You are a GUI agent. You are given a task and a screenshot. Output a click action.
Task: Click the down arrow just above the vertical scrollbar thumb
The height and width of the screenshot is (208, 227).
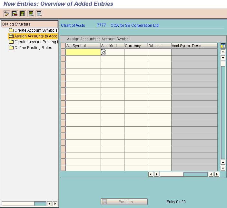tap(223, 58)
